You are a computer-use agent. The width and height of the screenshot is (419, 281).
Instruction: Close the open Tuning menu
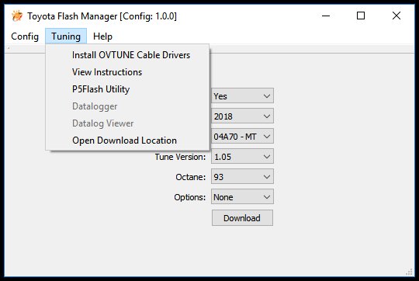coord(66,36)
